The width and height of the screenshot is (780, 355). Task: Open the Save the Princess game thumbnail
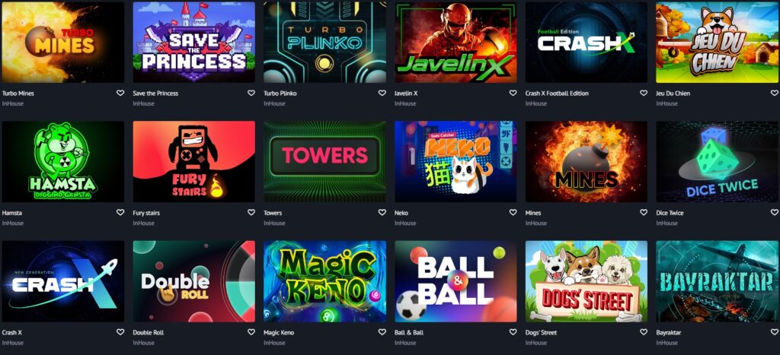194,43
